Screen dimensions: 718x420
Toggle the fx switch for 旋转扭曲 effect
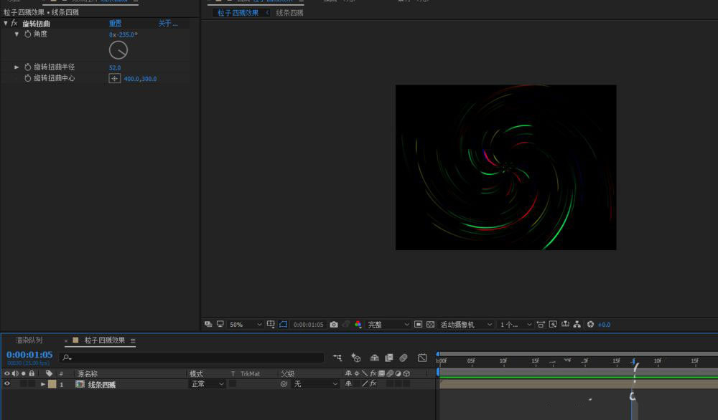coord(14,24)
